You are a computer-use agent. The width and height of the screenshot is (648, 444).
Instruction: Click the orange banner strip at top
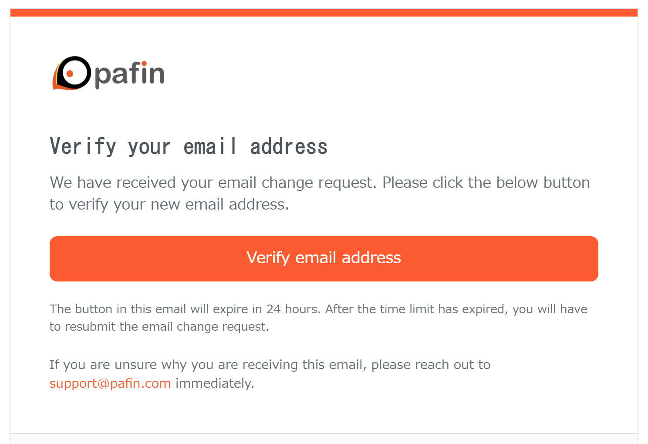(324, 12)
